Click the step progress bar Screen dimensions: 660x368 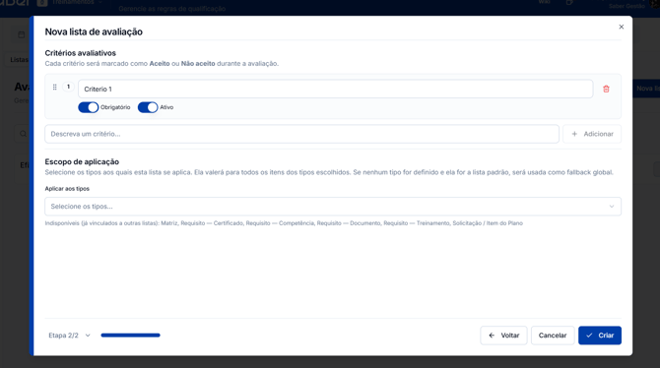click(x=130, y=336)
